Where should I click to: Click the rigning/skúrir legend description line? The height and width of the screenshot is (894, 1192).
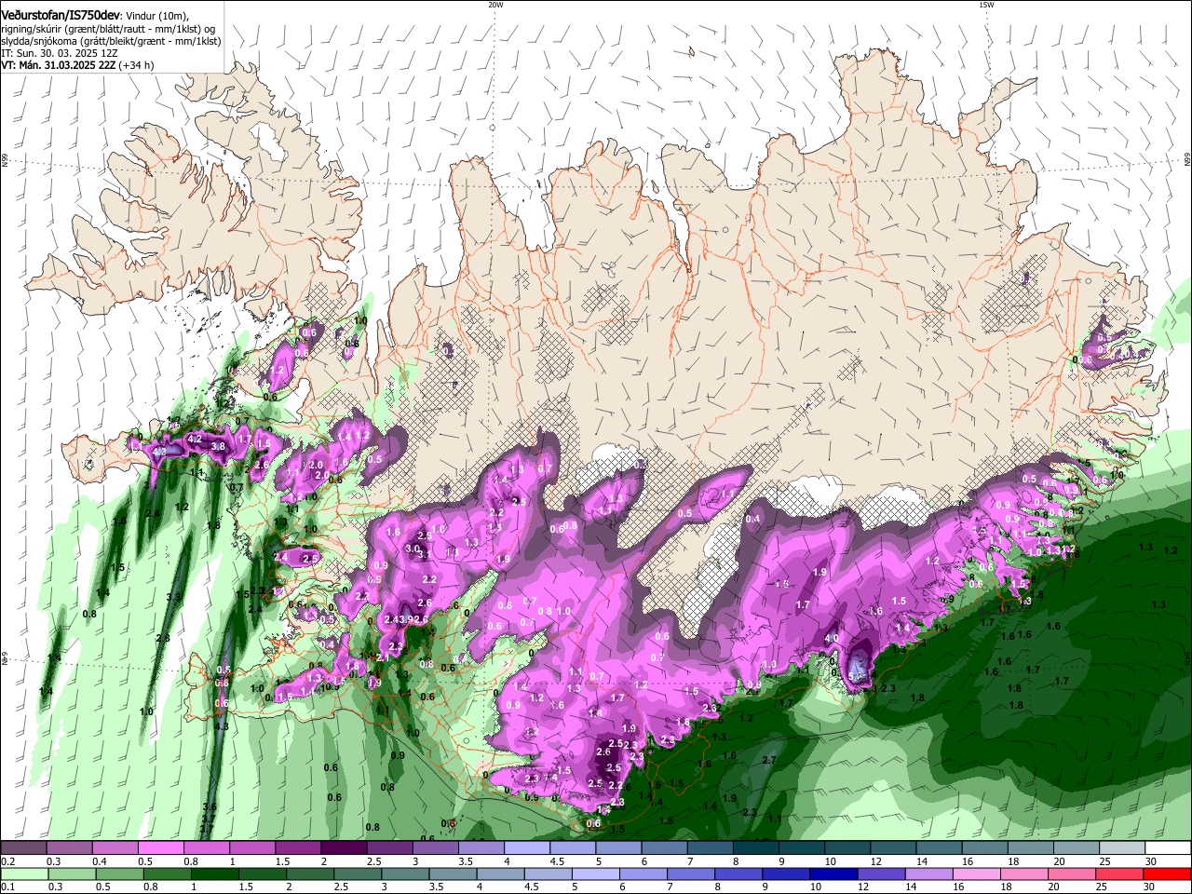pos(108,29)
